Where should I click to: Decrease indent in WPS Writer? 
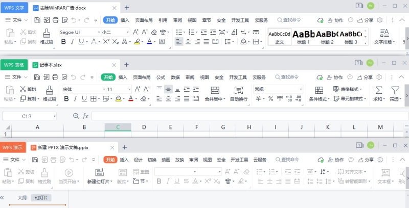(x=203, y=32)
